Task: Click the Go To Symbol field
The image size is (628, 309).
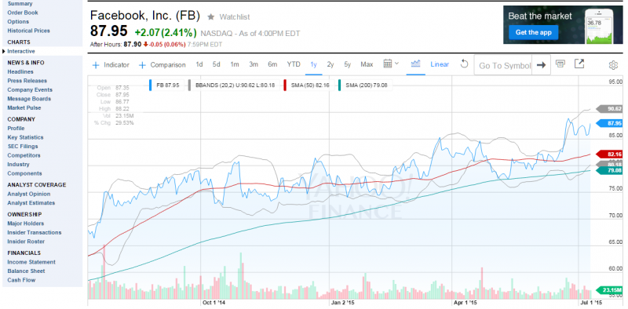Action: point(503,65)
